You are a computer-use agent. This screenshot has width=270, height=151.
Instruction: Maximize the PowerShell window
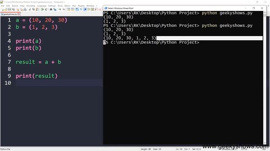coord(254,8)
